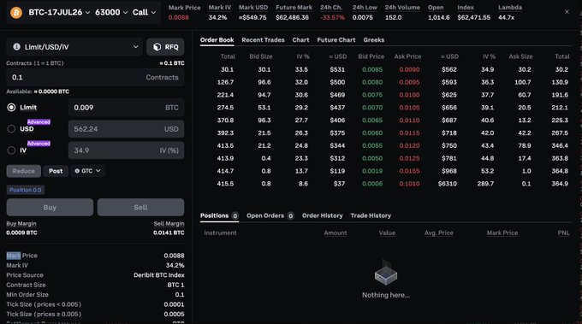Open the Chart tab

click(x=300, y=40)
